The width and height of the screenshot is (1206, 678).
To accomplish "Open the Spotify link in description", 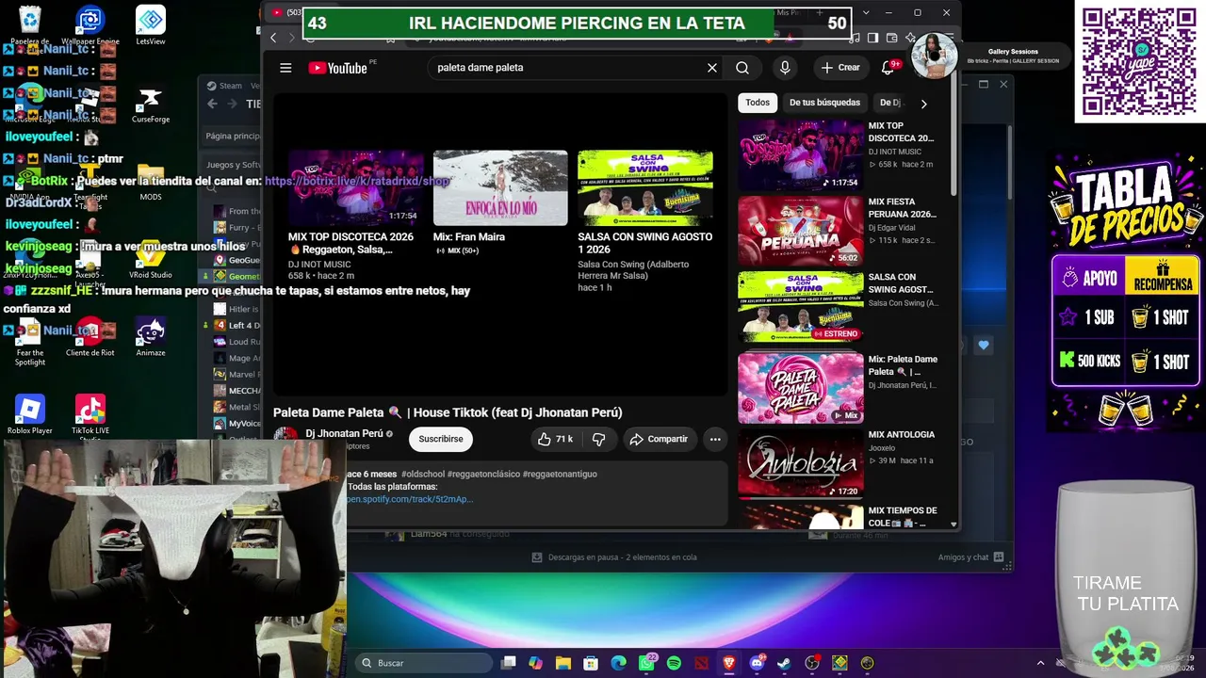I will pyautogui.click(x=409, y=499).
